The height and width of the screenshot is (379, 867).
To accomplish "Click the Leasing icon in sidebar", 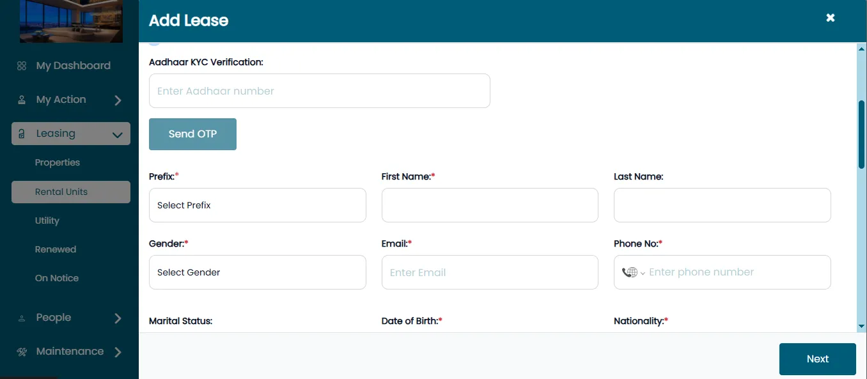I will coord(22,134).
